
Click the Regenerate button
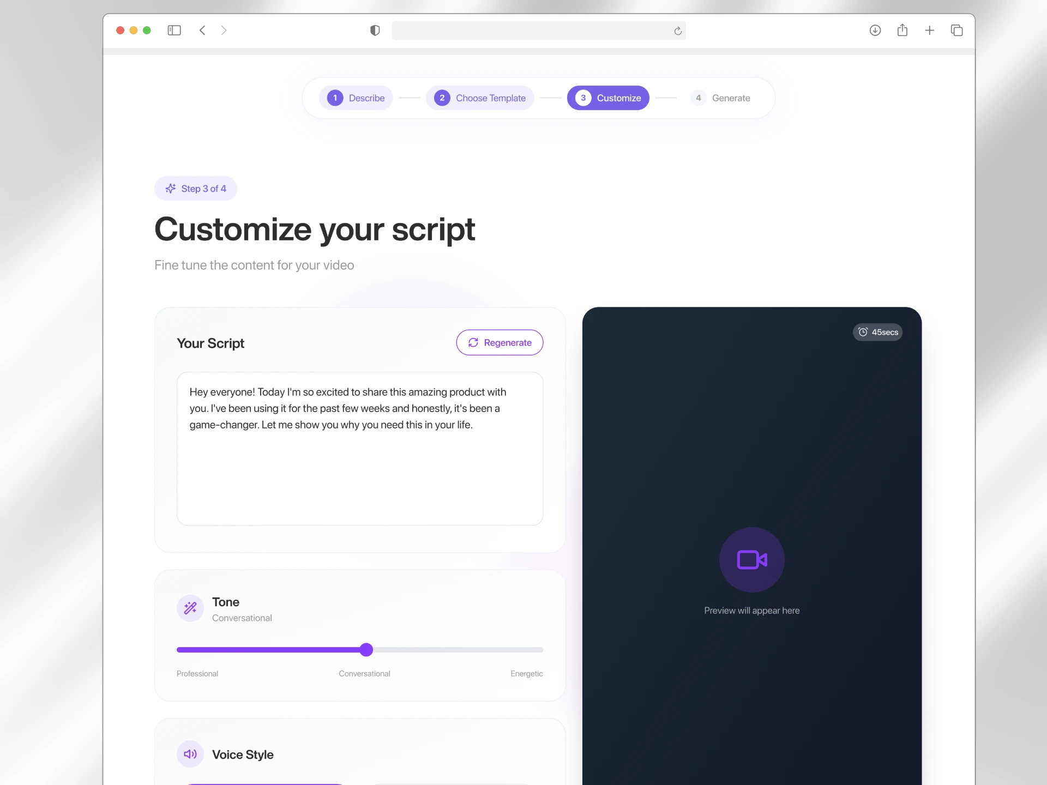coord(500,342)
